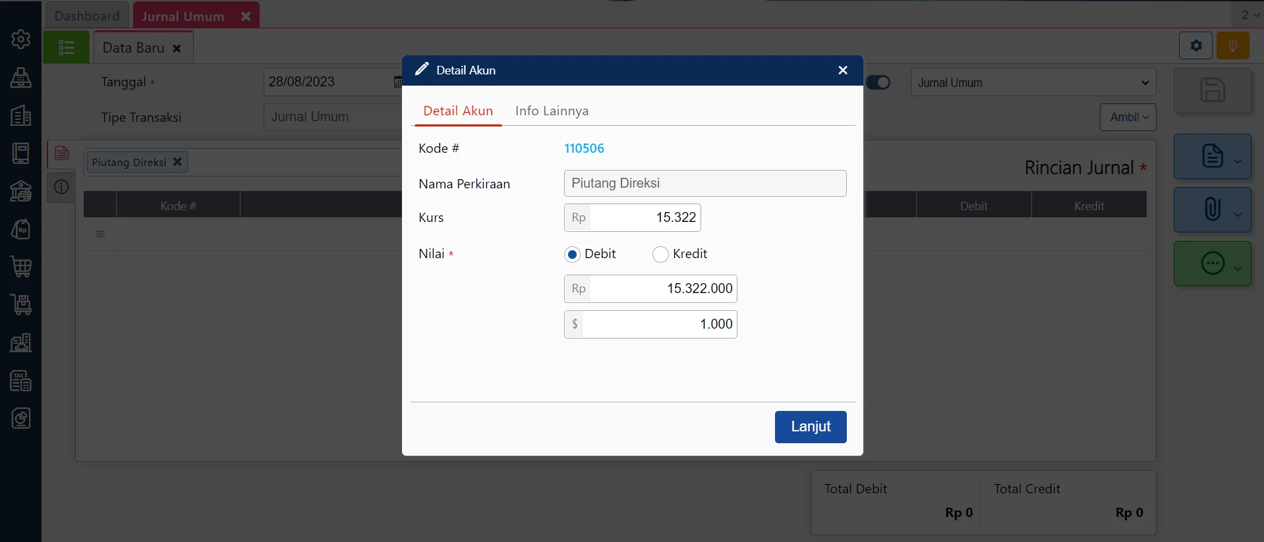Click the settings gear icon in left sidebar
Image resolution: width=1264 pixels, height=542 pixels.
(20, 40)
